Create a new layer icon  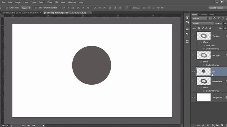point(222,126)
